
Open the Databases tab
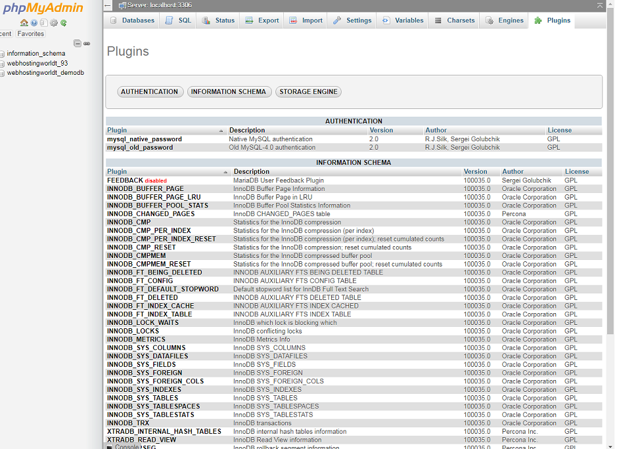[x=132, y=20]
